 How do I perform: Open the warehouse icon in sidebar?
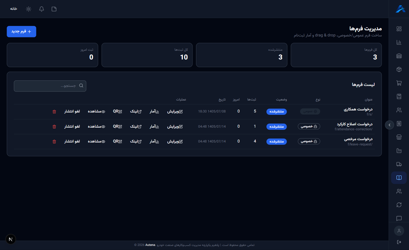(399, 56)
